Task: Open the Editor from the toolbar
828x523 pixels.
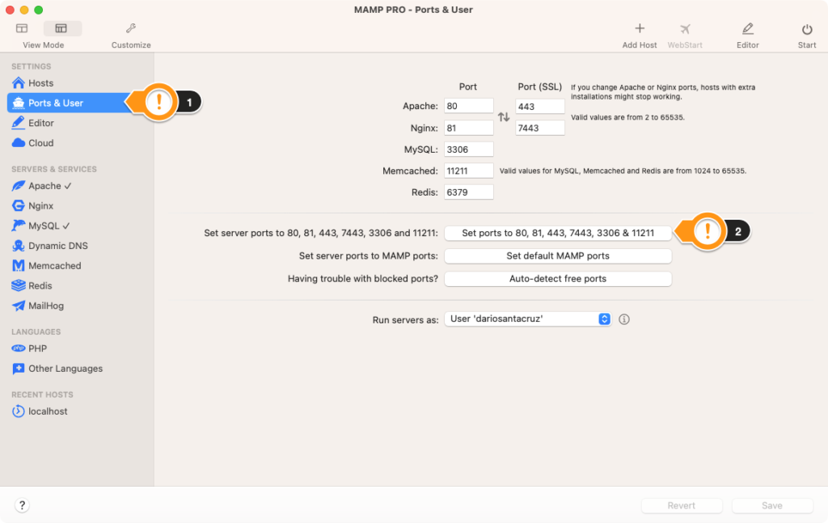Action: coord(747,29)
